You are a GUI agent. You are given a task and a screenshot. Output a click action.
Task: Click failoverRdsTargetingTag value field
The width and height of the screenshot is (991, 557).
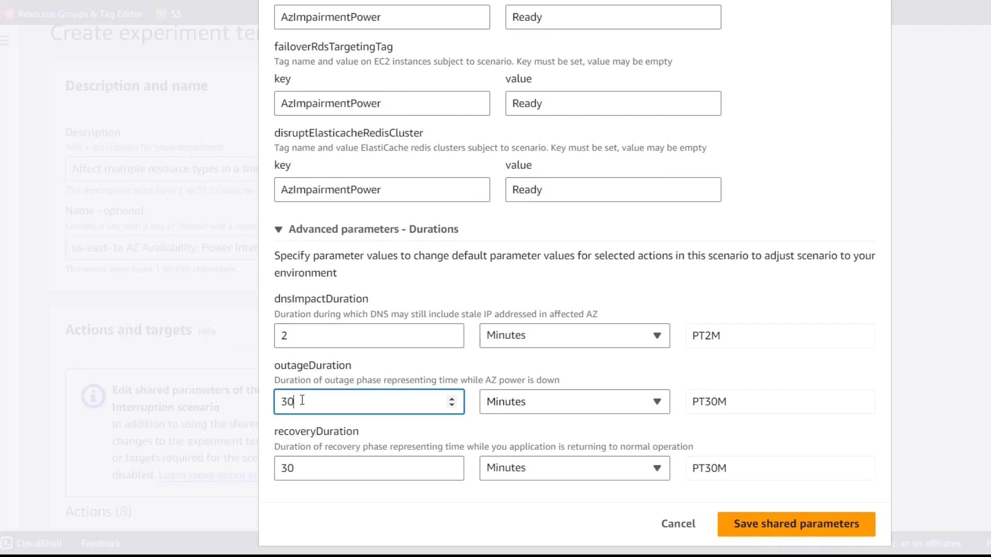point(613,104)
